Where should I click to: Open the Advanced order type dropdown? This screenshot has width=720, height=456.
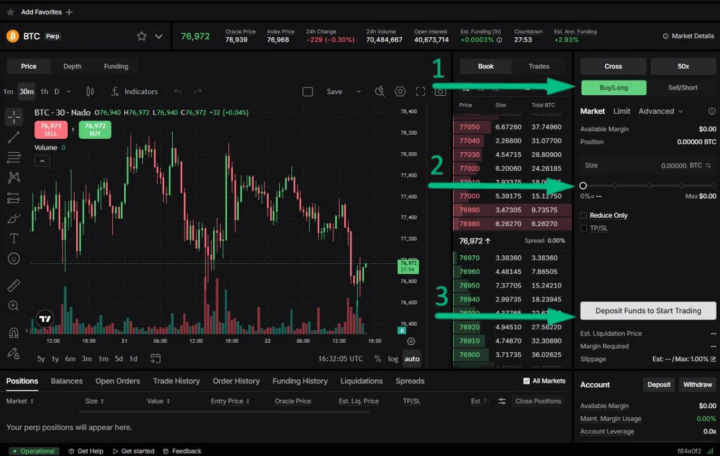pos(661,111)
